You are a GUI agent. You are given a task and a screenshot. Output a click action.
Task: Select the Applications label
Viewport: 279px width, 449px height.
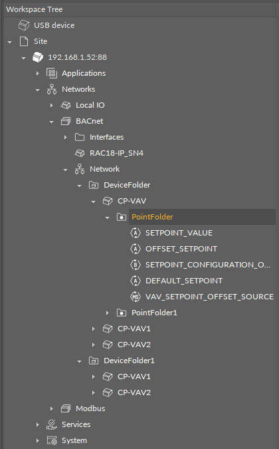(84, 73)
